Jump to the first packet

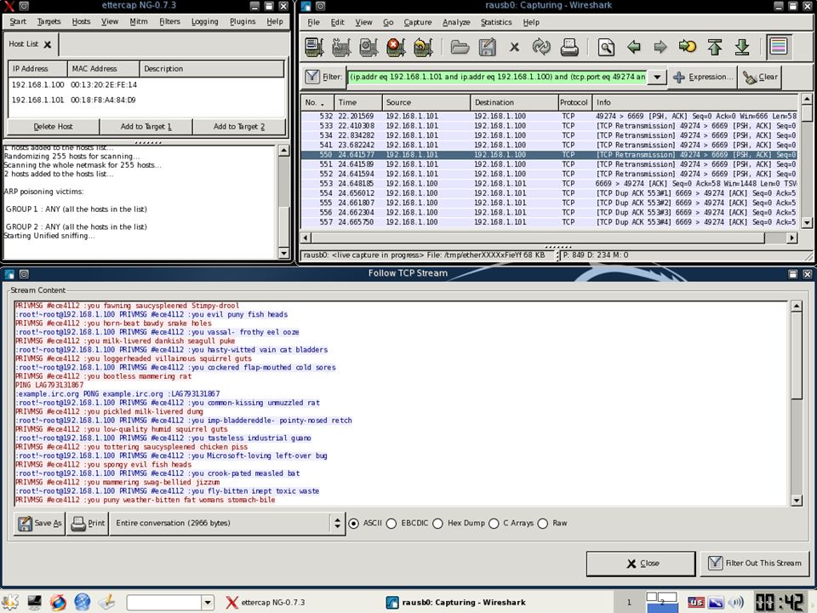coord(715,47)
